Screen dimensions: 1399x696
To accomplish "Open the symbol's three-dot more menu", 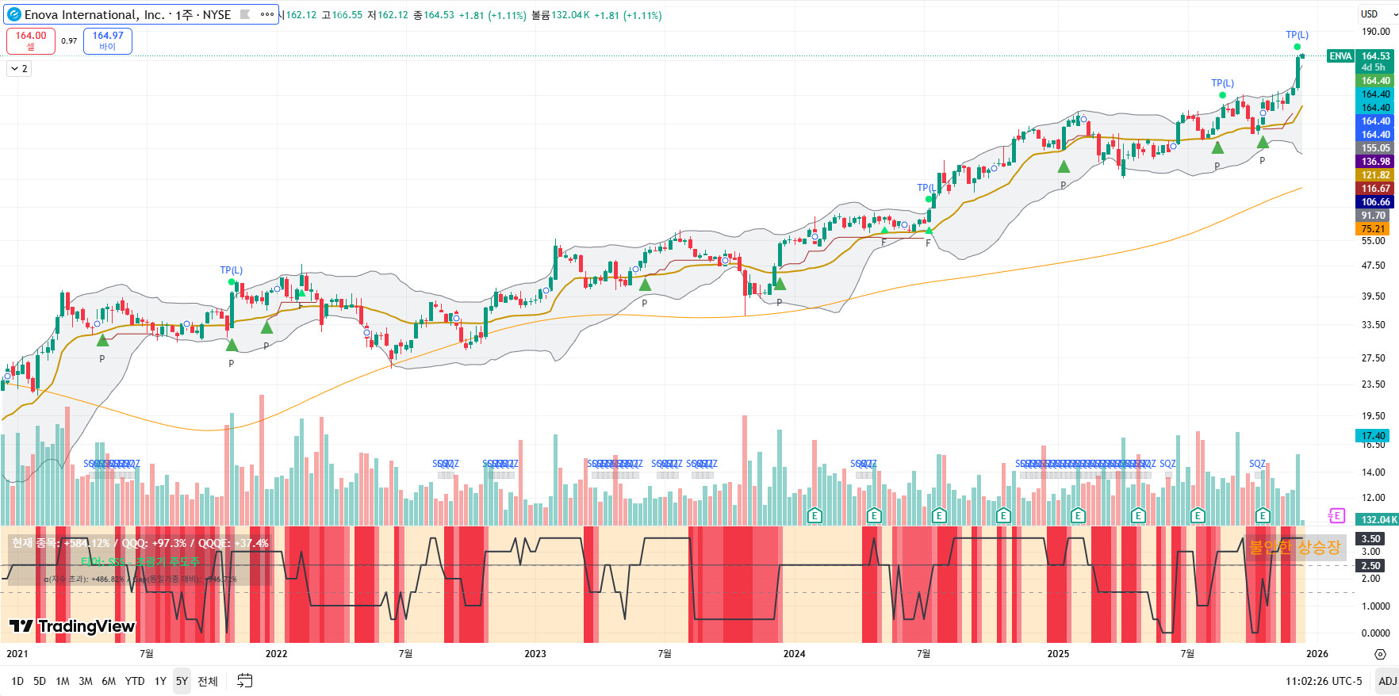I will coord(267,14).
